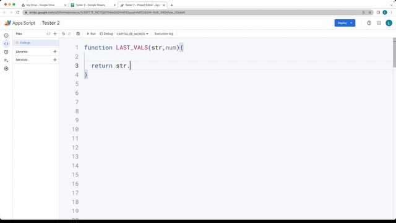396x223 pixels.
Task: Click line number 5 in gutter
Action: (77, 84)
